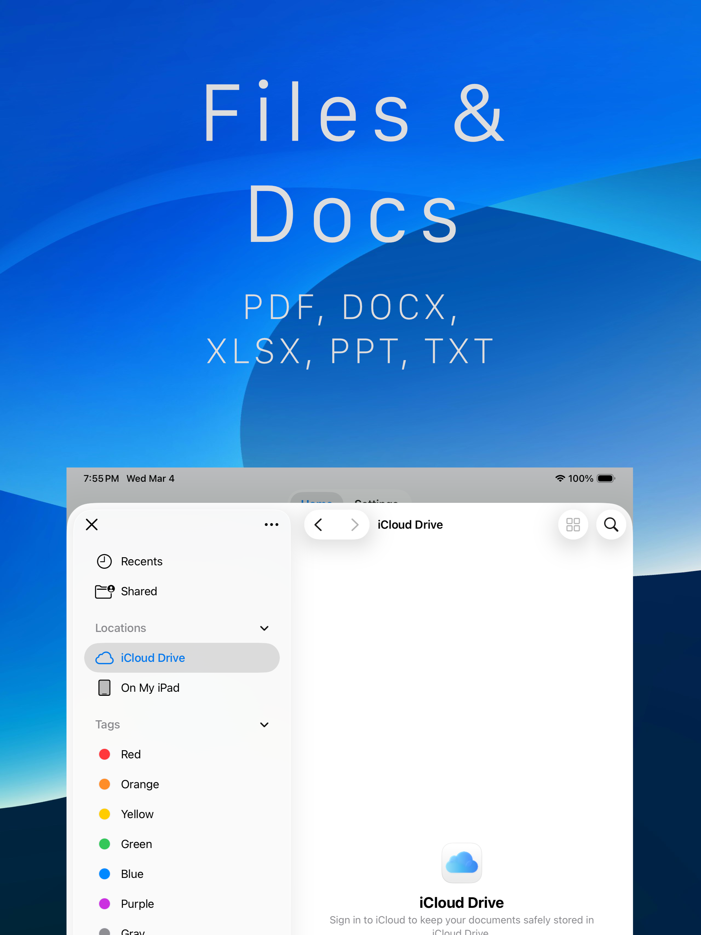
Task: Select the Orange tag
Action: [182, 784]
